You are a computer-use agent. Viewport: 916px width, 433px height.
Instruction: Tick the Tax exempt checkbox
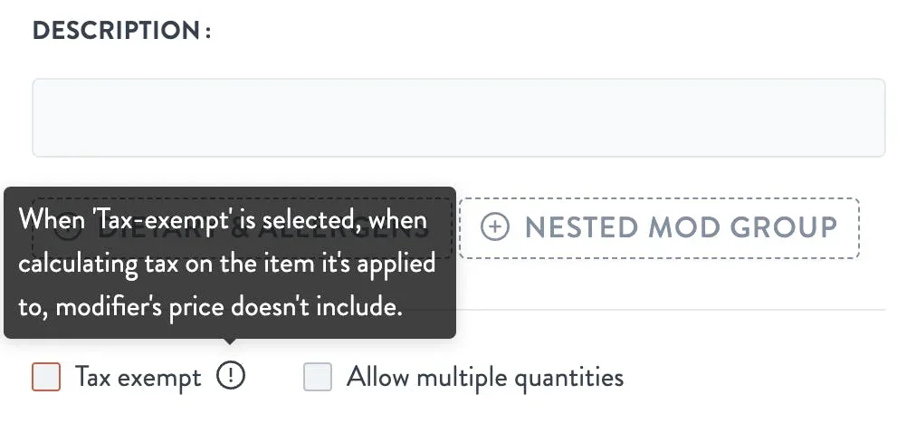click(46, 376)
